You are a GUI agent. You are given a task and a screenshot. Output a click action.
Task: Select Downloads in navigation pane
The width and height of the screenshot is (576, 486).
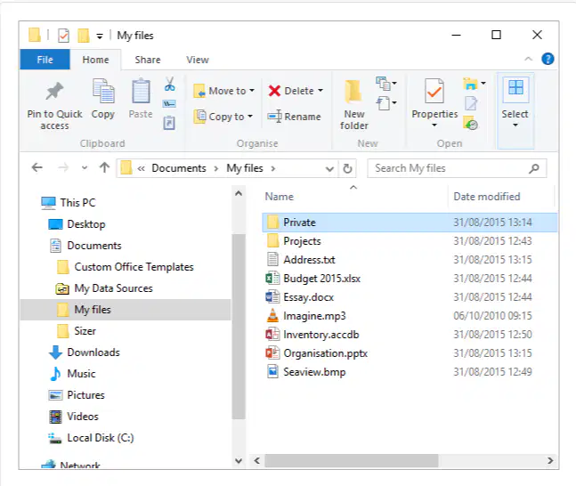[84, 352]
